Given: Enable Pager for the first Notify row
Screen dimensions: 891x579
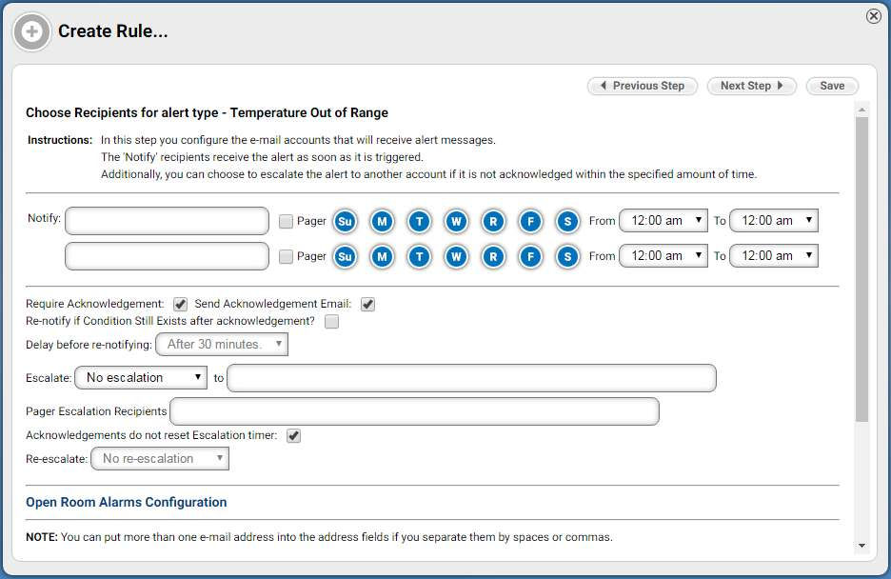Looking at the screenshot, I should point(286,222).
